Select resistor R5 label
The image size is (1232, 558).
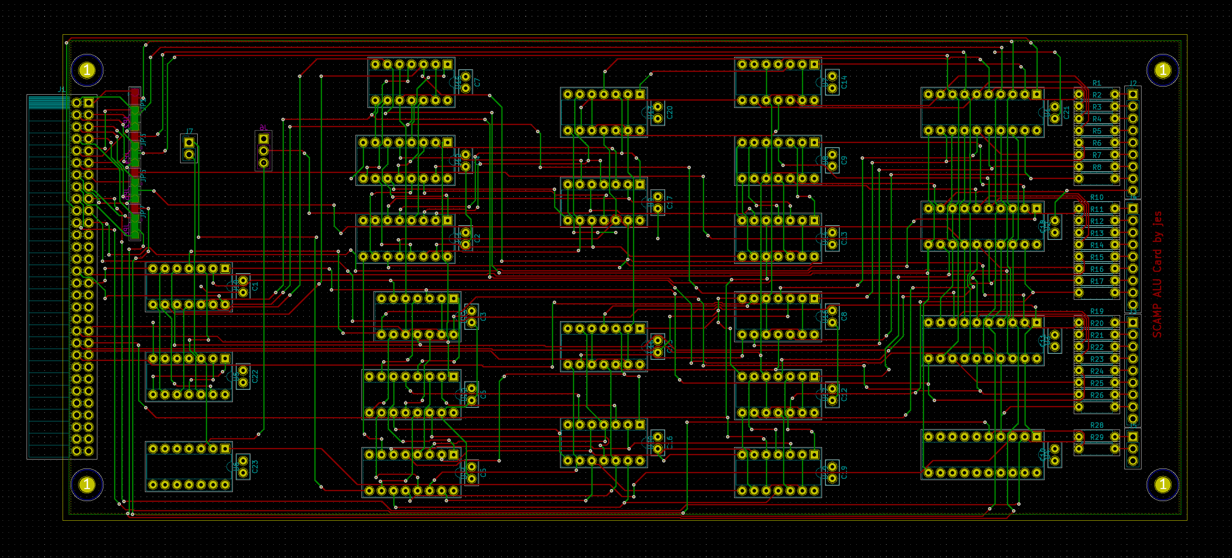pyautogui.click(x=1096, y=131)
